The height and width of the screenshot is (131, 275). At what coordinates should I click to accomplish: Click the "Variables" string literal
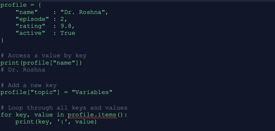click(x=94, y=92)
